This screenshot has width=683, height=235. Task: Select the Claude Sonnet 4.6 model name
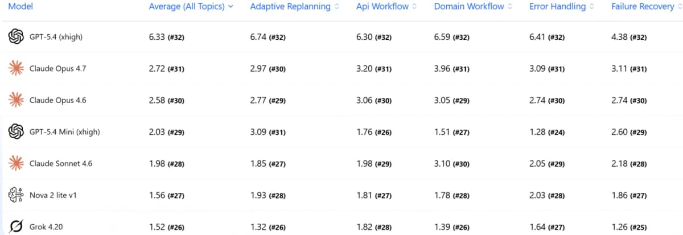[61, 163]
